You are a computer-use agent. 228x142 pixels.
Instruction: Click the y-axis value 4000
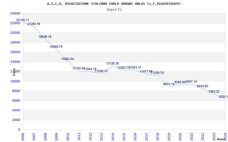click(16, 110)
